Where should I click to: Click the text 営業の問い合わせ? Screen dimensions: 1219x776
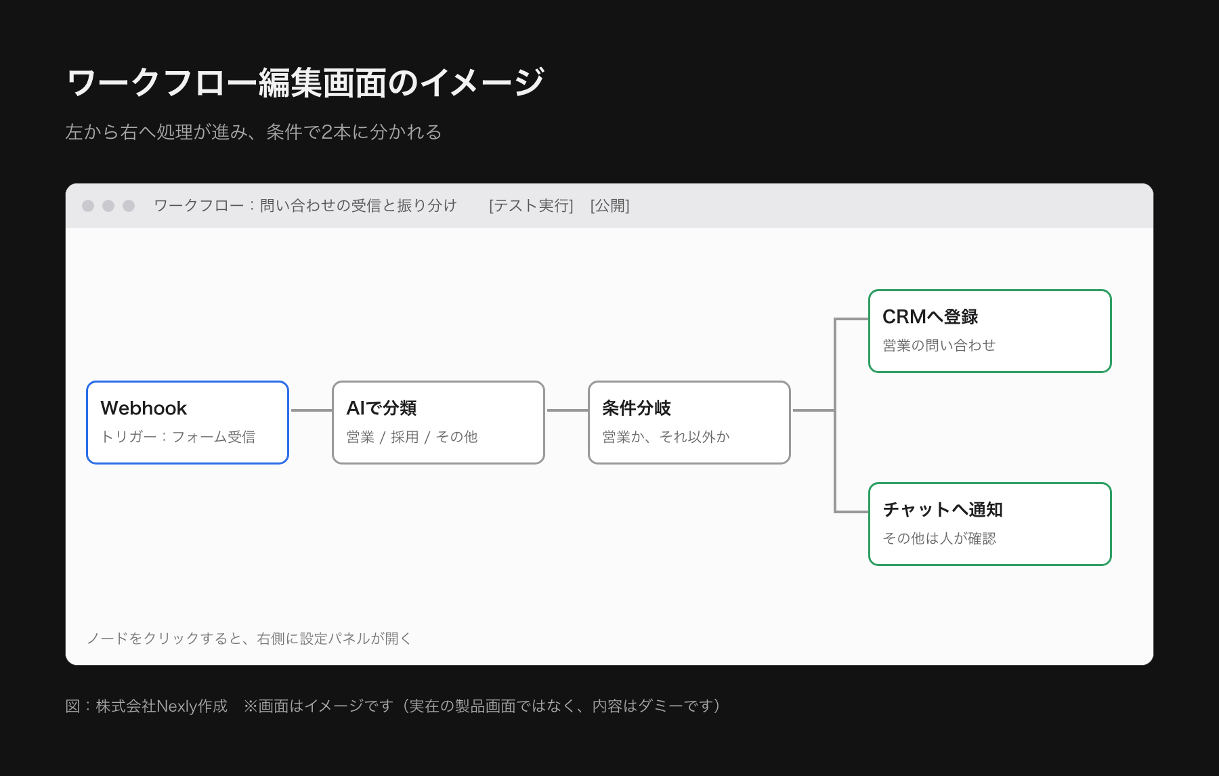coord(939,345)
